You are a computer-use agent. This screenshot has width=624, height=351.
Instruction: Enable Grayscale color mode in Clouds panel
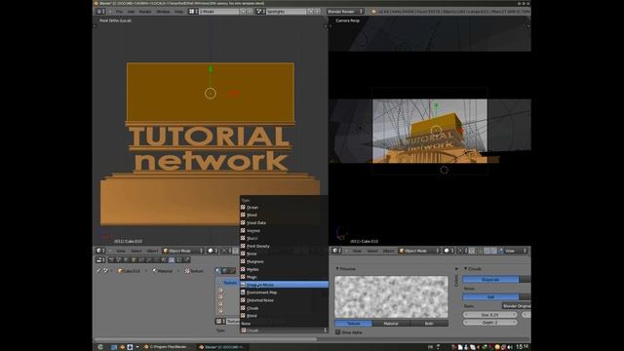coord(490,280)
